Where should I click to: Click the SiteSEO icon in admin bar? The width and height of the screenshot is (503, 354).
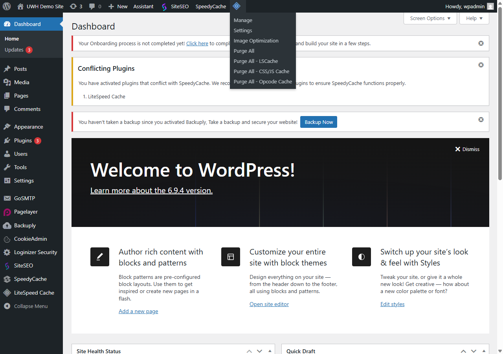(164, 7)
